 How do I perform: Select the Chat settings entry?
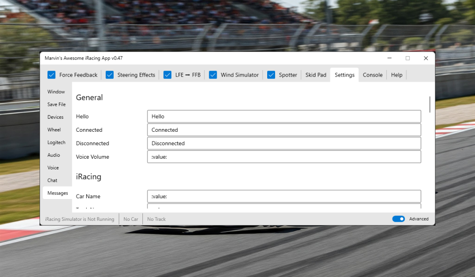pyautogui.click(x=56, y=180)
